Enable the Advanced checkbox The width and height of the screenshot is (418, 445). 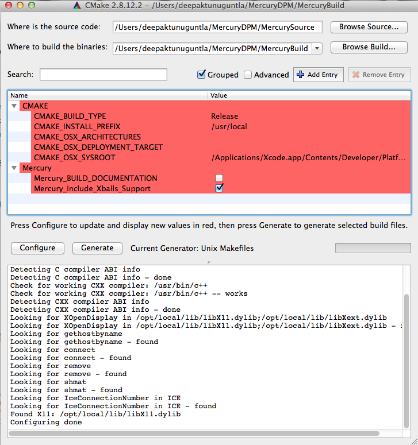(248, 75)
